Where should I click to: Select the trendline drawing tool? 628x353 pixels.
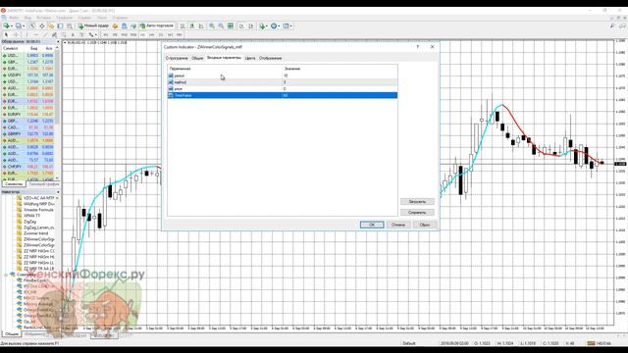click(45, 35)
